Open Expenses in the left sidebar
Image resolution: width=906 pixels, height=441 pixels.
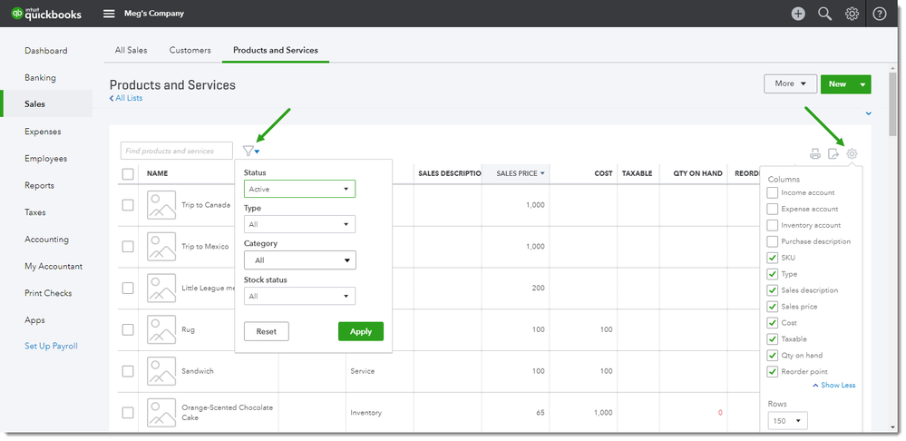point(43,132)
